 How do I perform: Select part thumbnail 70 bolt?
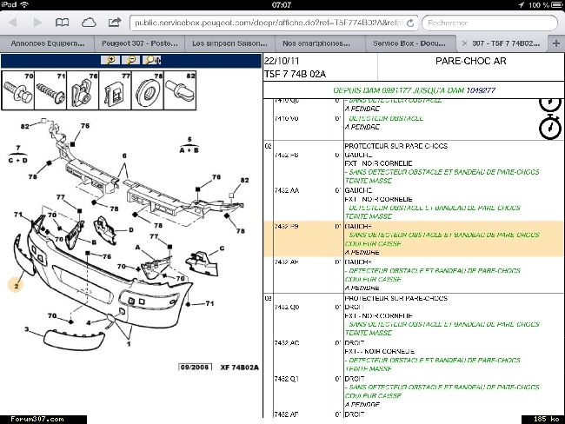pos(18,90)
